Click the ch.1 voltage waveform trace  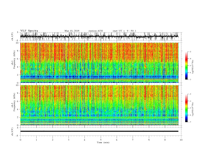[x=99, y=36]
